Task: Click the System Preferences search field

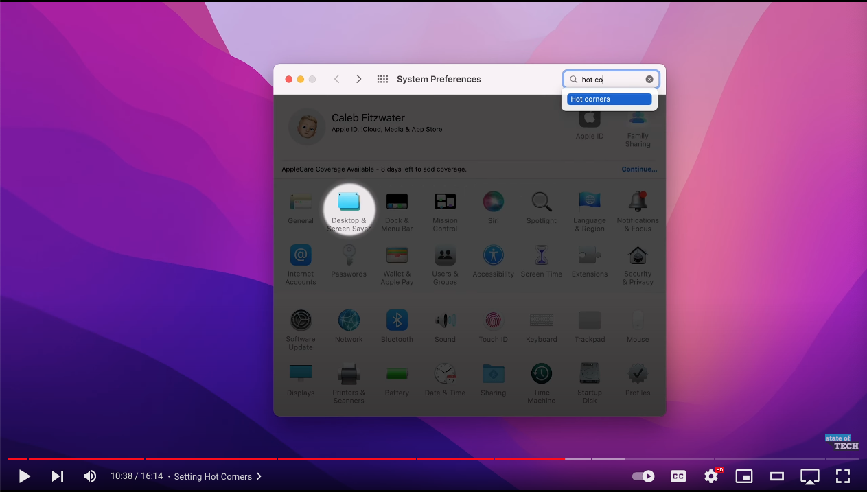Action: (611, 80)
